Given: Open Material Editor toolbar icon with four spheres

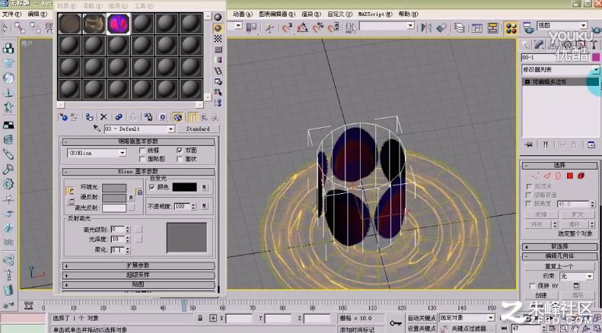Looking at the screenshot, I should coord(511,27).
